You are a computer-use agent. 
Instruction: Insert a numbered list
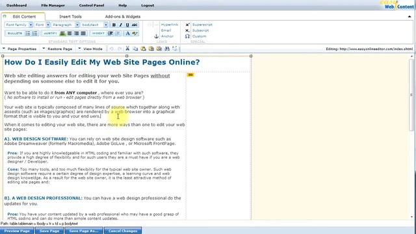coord(34,33)
